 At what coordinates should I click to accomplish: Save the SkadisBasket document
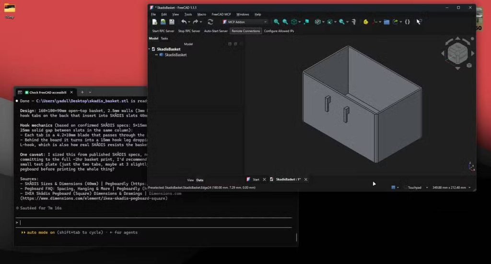pos(172,22)
